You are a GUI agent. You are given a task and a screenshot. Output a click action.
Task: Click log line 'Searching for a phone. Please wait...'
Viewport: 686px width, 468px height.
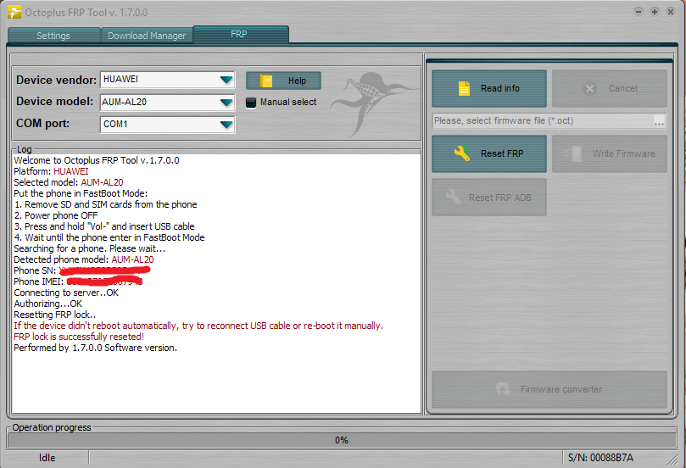pyautogui.click(x=90, y=248)
